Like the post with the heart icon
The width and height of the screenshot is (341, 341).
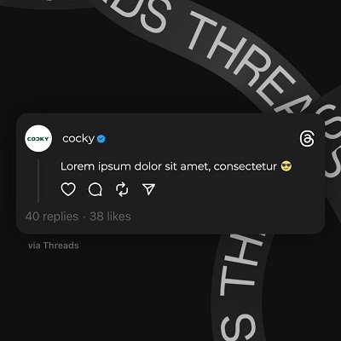tap(68, 189)
